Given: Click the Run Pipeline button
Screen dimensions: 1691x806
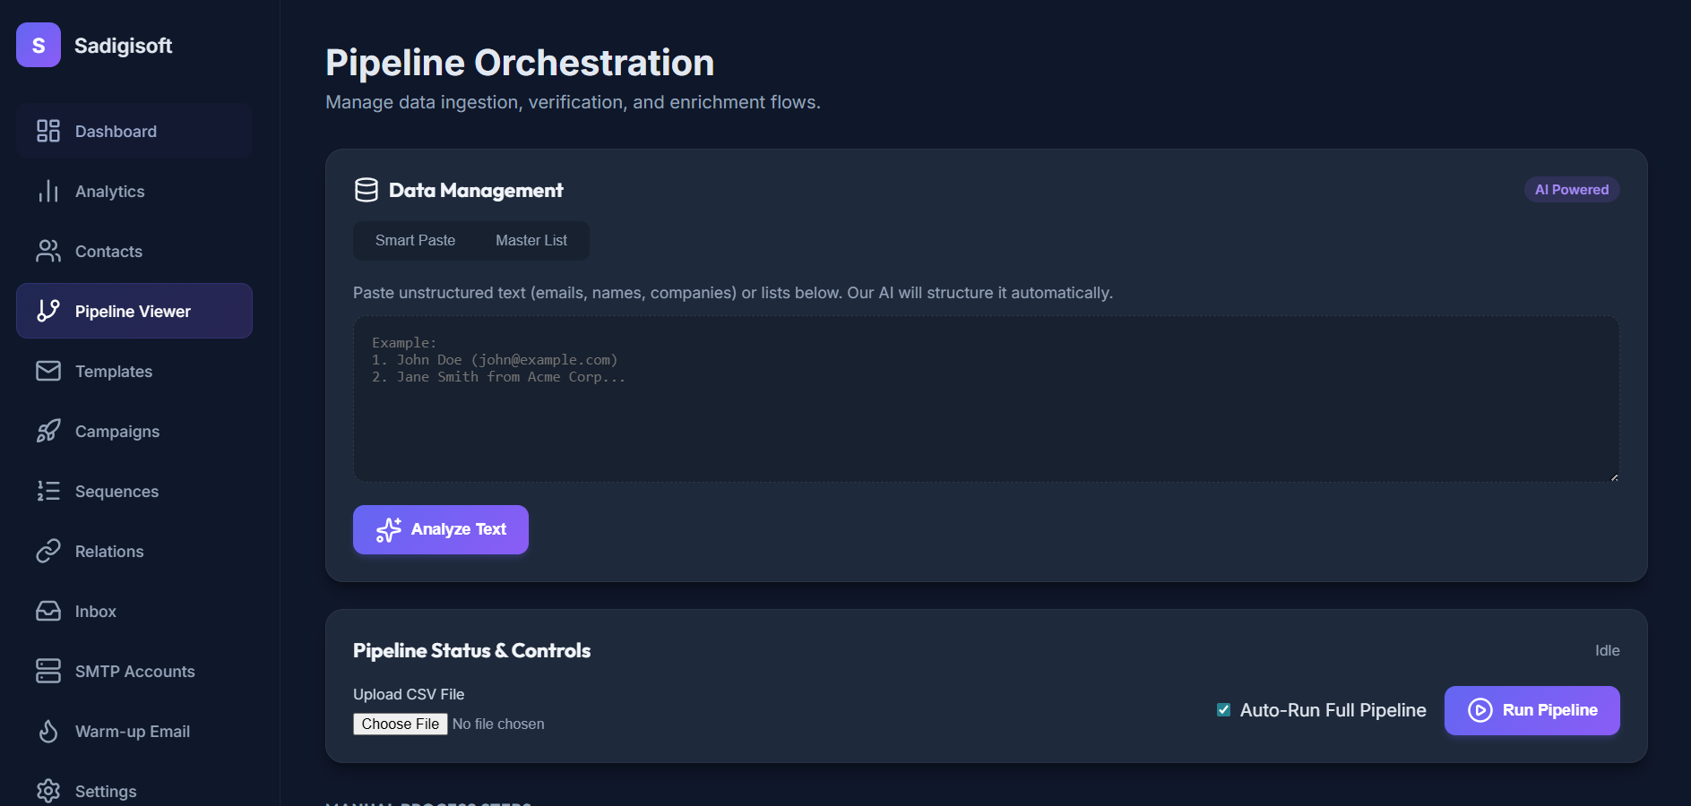Looking at the screenshot, I should pyautogui.click(x=1531, y=710).
